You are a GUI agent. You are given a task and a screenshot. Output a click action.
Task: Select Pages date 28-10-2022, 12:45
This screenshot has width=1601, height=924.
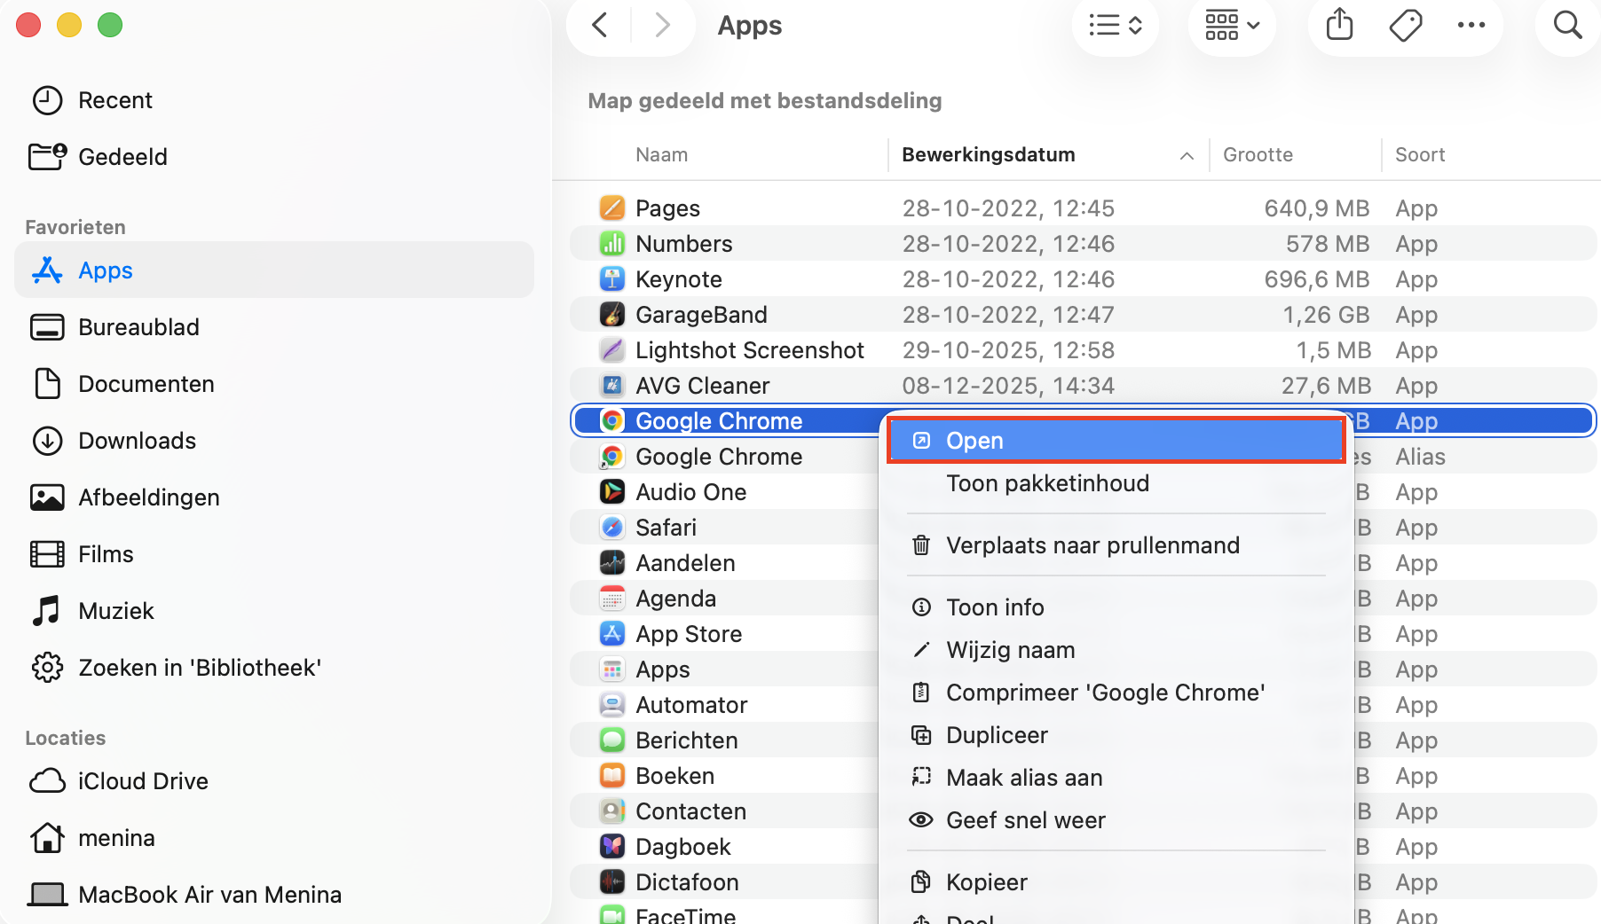pyautogui.click(x=1008, y=208)
